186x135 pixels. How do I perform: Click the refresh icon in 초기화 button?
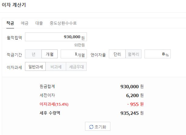[x=91, y=127]
